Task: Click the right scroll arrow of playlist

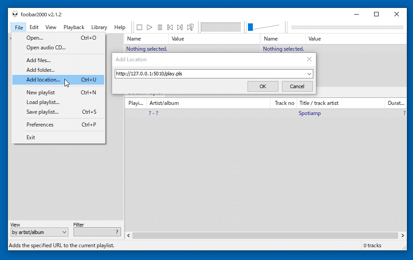Action: pyautogui.click(x=403, y=235)
